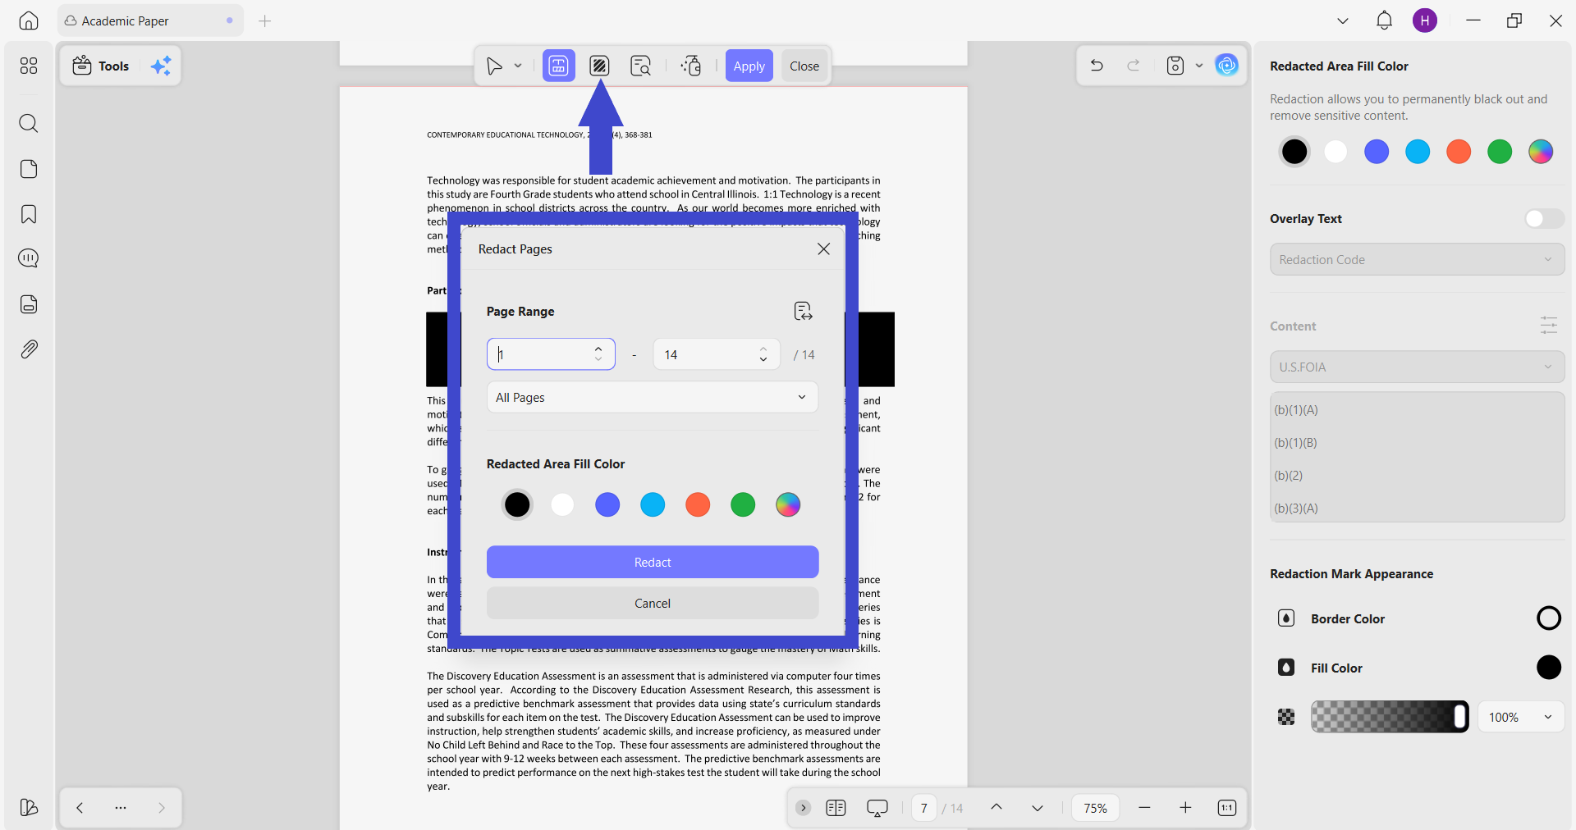Image resolution: width=1576 pixels, height=830 pixels.
Task: Close the Redact Pages dialog with X
Action: click(823, 249)
